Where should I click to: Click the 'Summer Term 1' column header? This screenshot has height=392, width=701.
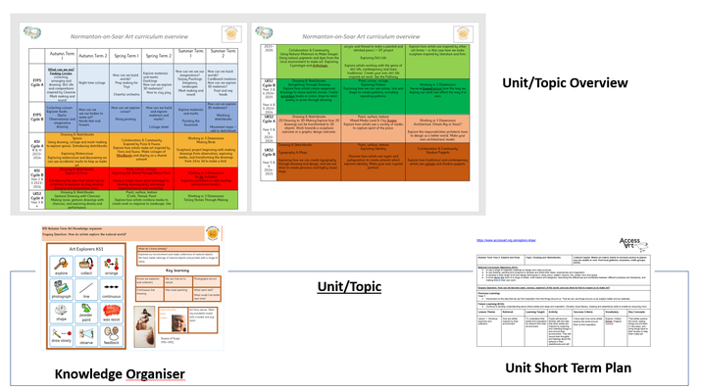190,56
